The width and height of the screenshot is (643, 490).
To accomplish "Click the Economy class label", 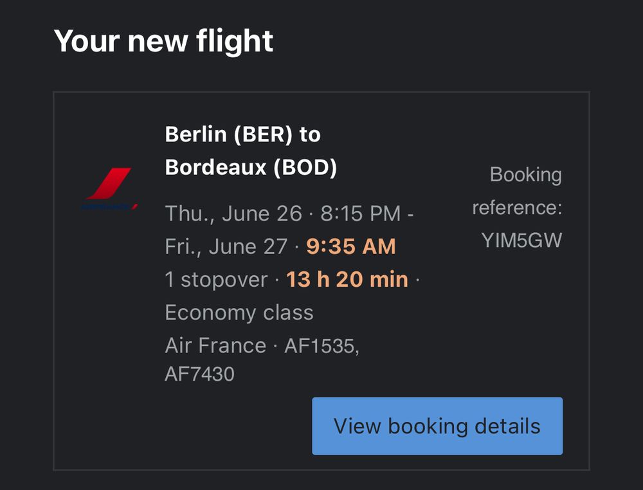I will pyautogui.click(x=239, y=313).
